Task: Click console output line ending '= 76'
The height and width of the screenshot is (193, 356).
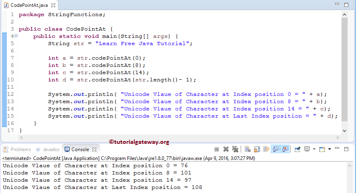Action: pos(96,166)
